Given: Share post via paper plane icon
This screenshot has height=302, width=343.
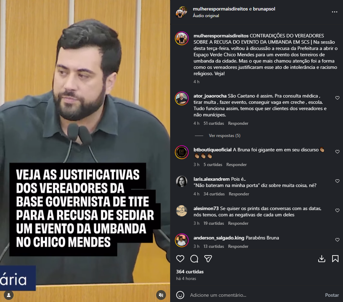Looking at the screenshot, I should click(208, 259).
